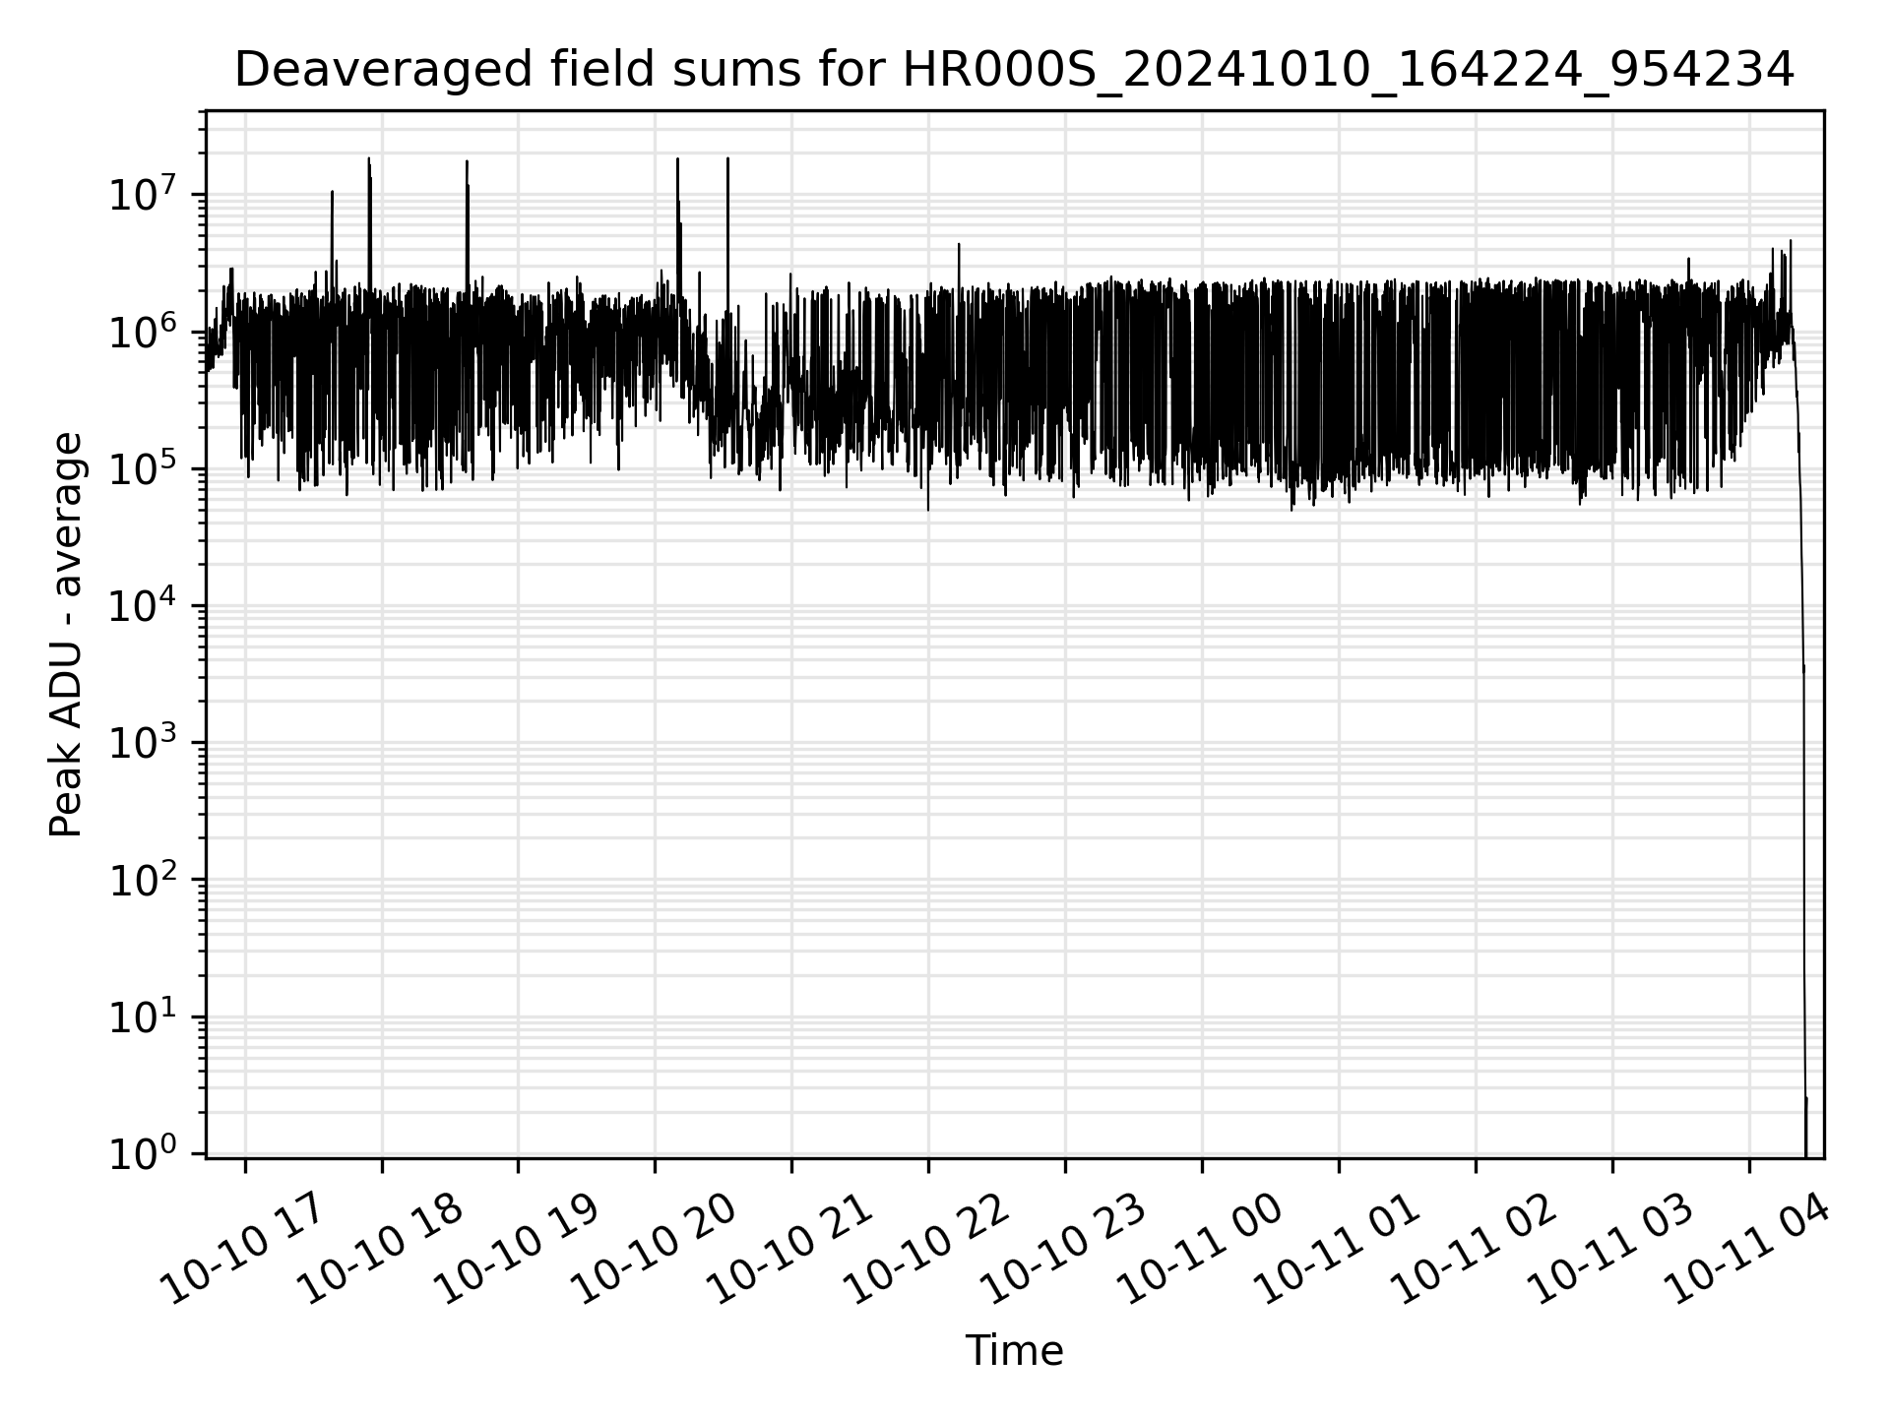Viewport: 1890px width, 1417px height.
Task: Click the x tick label '10-11 01'
Action: tap(1336, 1249)
